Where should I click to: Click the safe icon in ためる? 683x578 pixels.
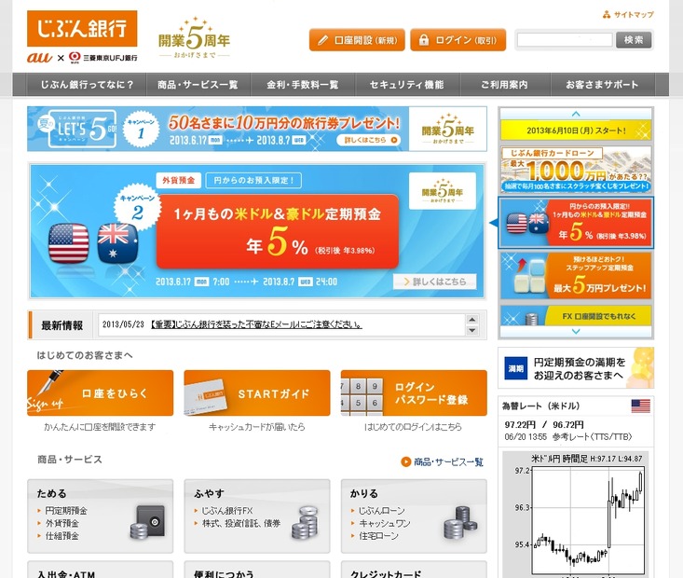pyautogui.click(x=148, y=522)
